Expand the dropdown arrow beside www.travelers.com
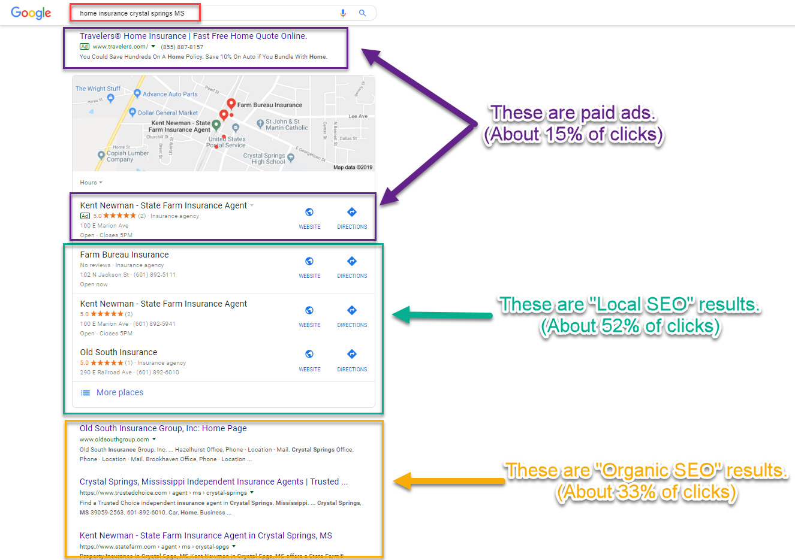795x560 pixels. tap(153, 46)
